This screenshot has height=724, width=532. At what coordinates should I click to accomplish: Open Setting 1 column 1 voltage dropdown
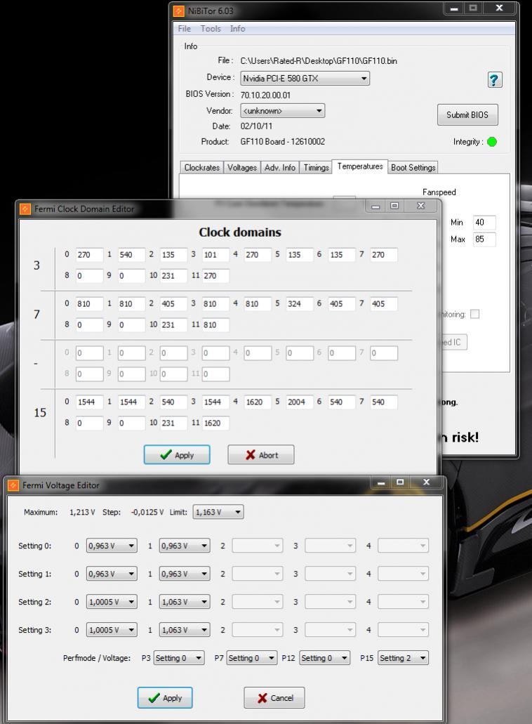(185, 574)
